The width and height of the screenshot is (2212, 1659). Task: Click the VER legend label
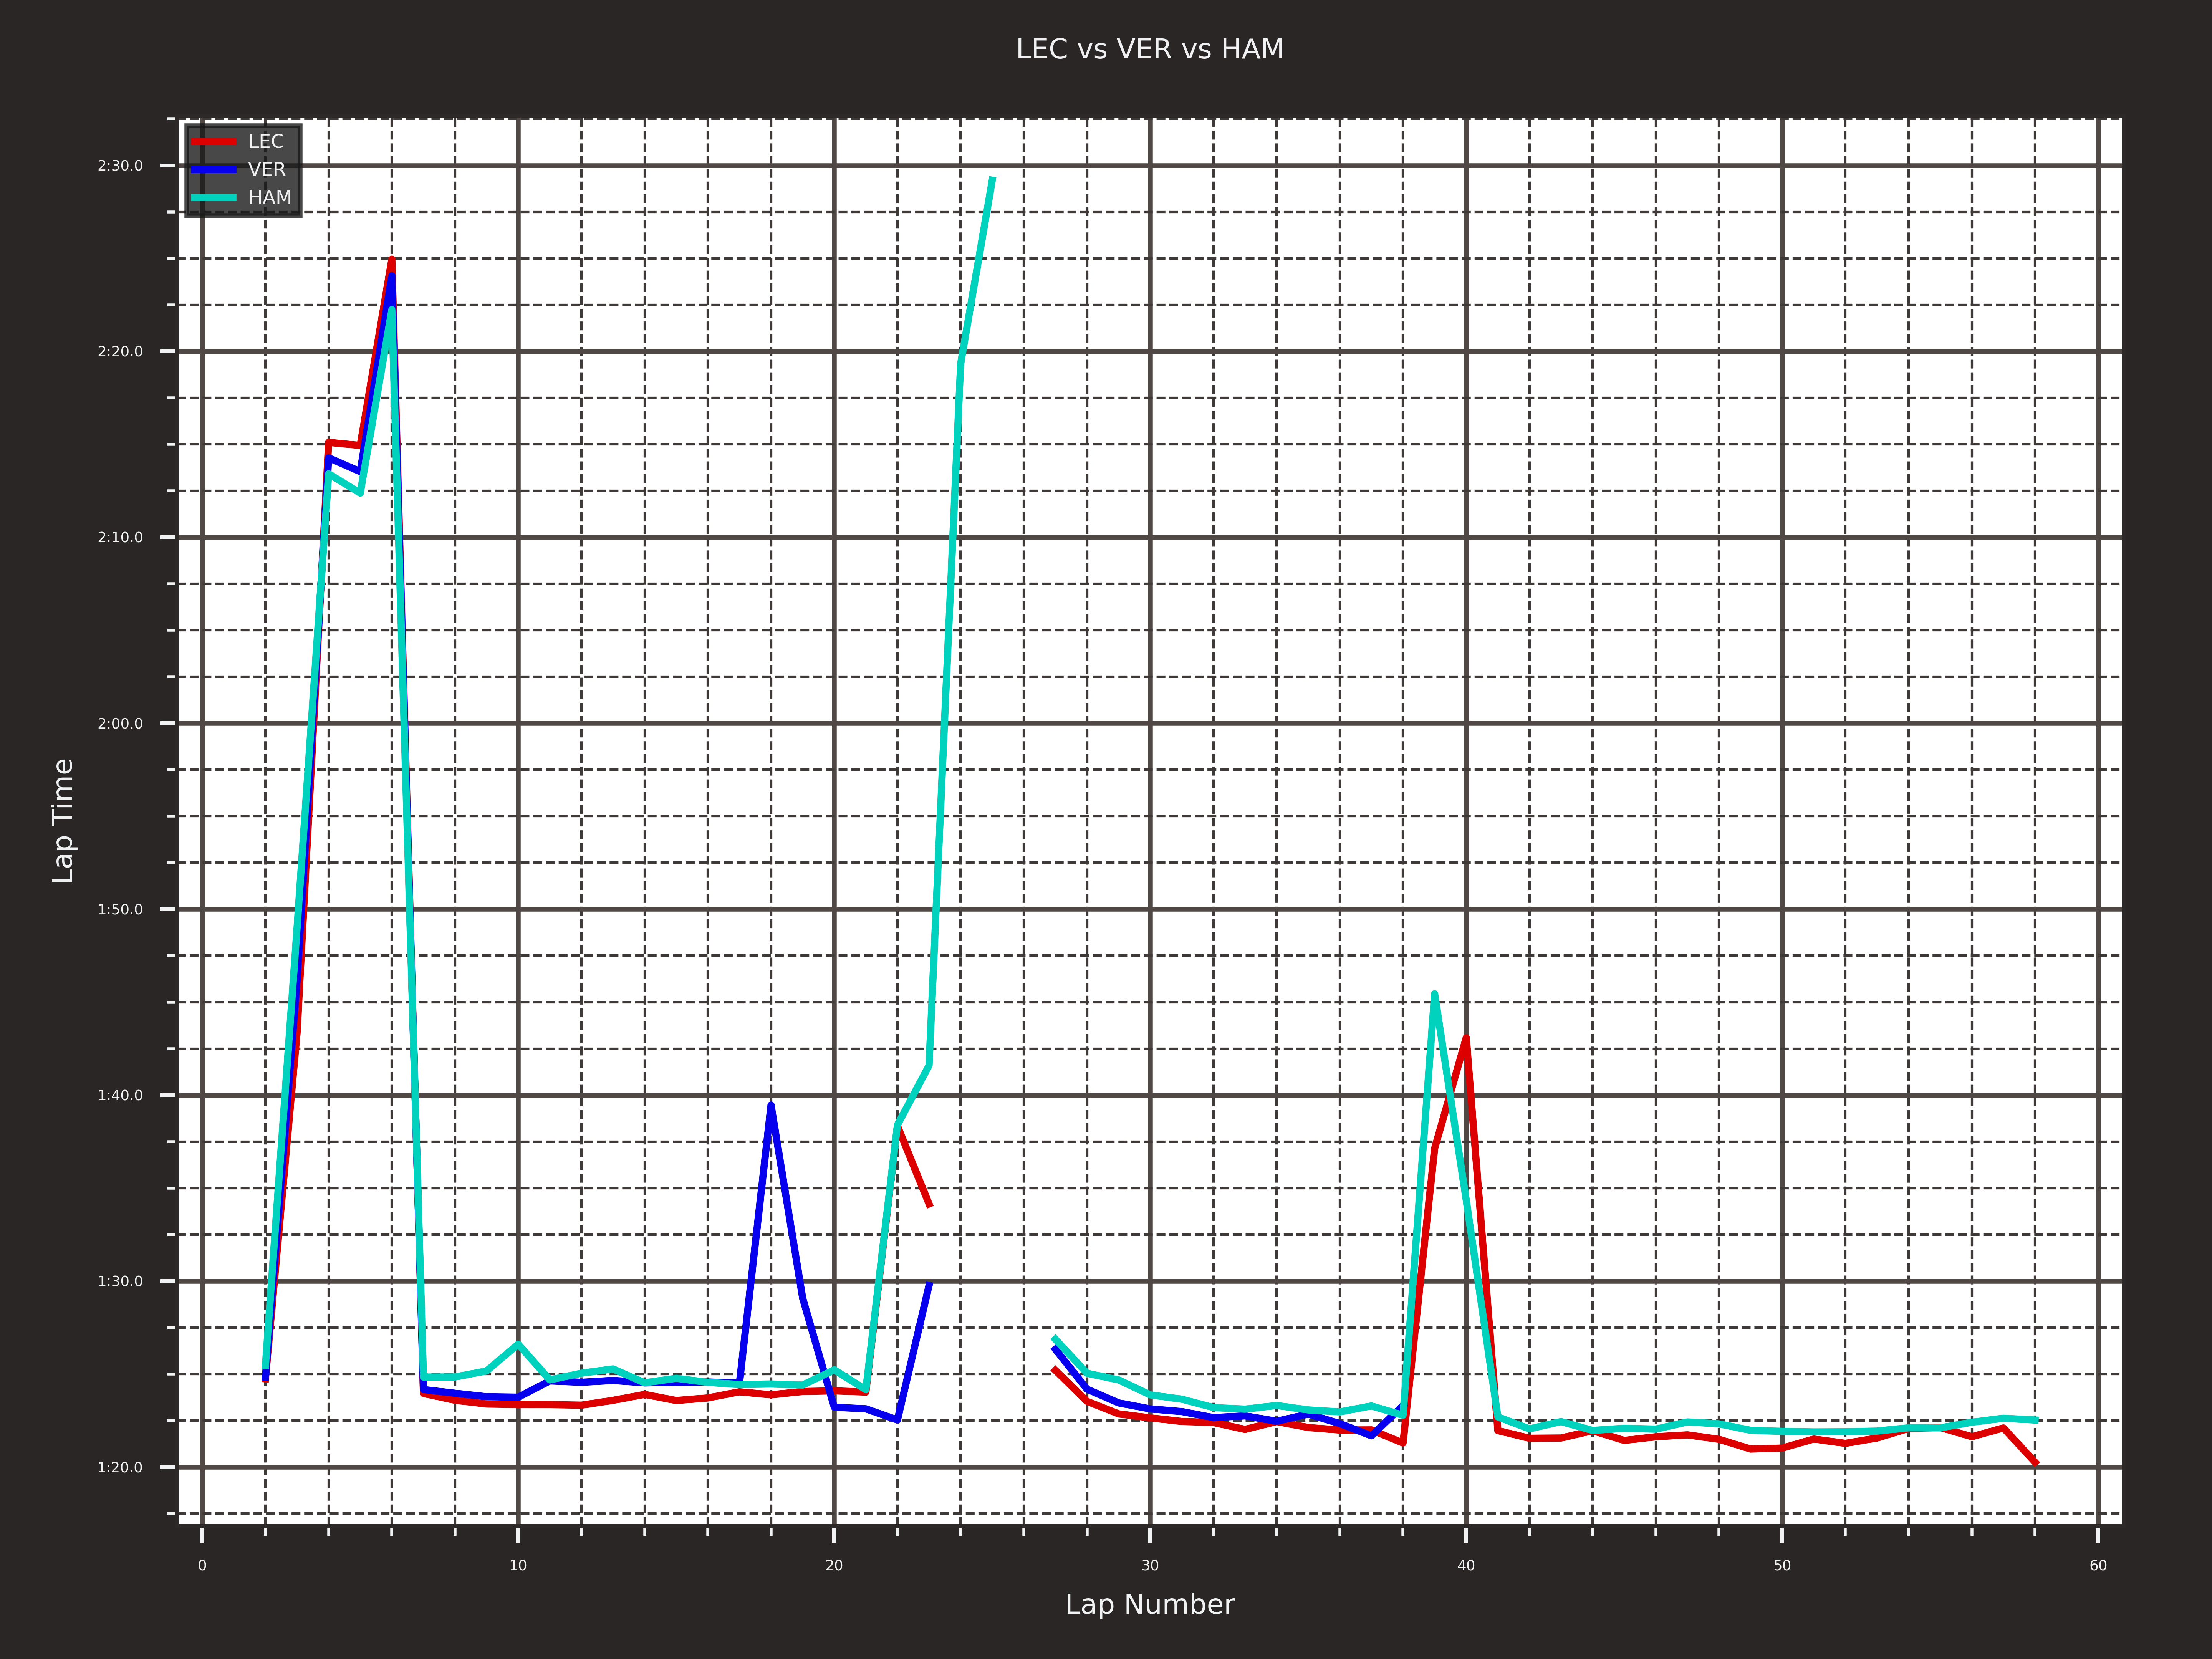[267, 170]
